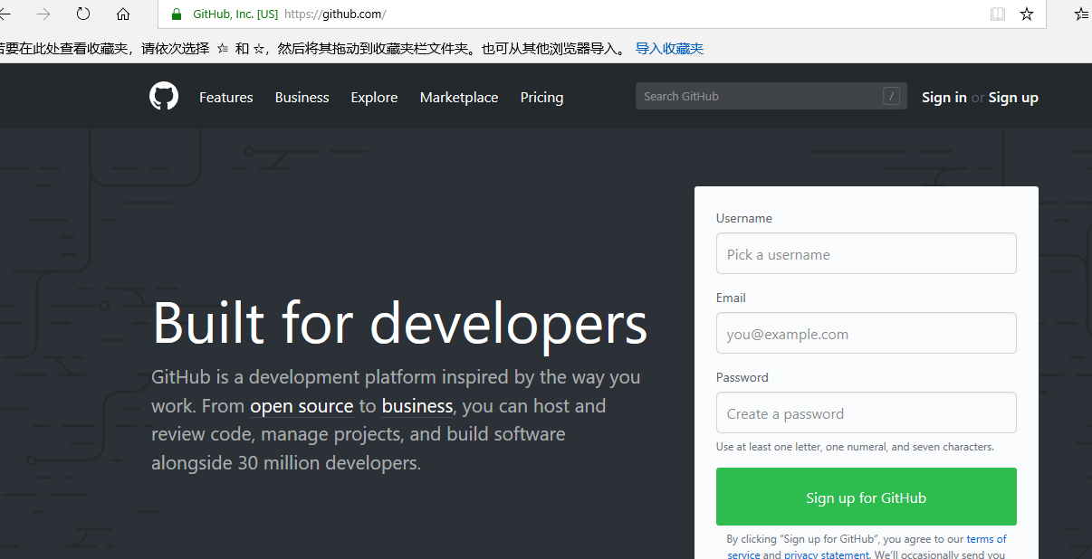Image resolution: width=1092 pixels, height=559 pixels.
Task: Click the Password label
Action: click(x=742, y=377)
